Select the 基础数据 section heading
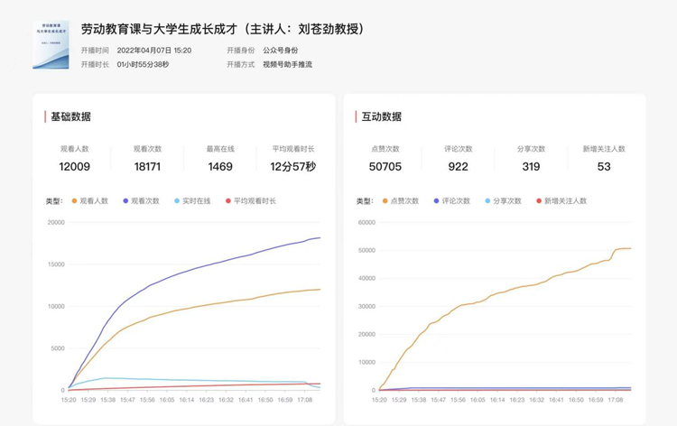Image resolution: width=677 pixels, height=426 pixels. coord(70,116)
